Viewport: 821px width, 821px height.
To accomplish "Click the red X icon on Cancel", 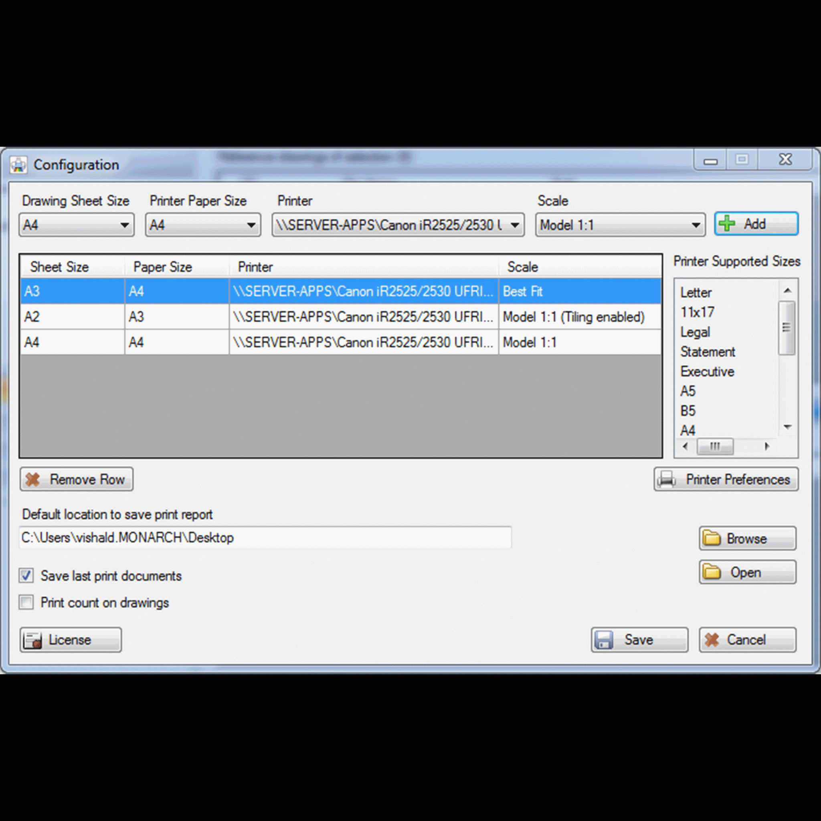I will [712, 639].
